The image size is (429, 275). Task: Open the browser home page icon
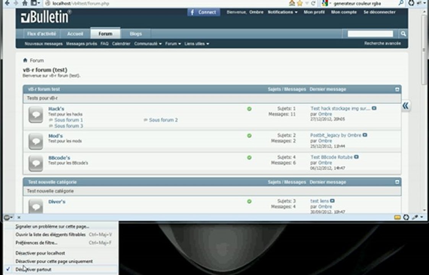click(25, 3)
